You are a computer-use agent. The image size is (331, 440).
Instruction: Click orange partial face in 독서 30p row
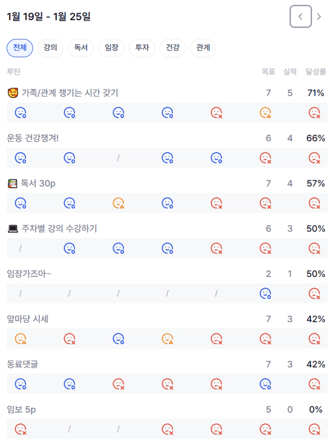(x=118, y=203)
